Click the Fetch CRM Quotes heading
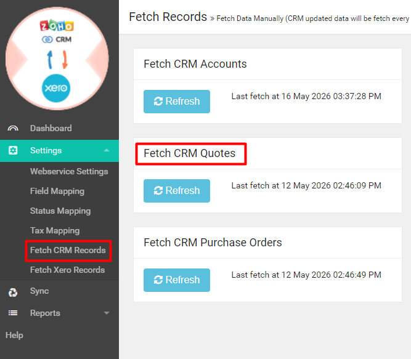411x359 pixels. pos(190,153)
